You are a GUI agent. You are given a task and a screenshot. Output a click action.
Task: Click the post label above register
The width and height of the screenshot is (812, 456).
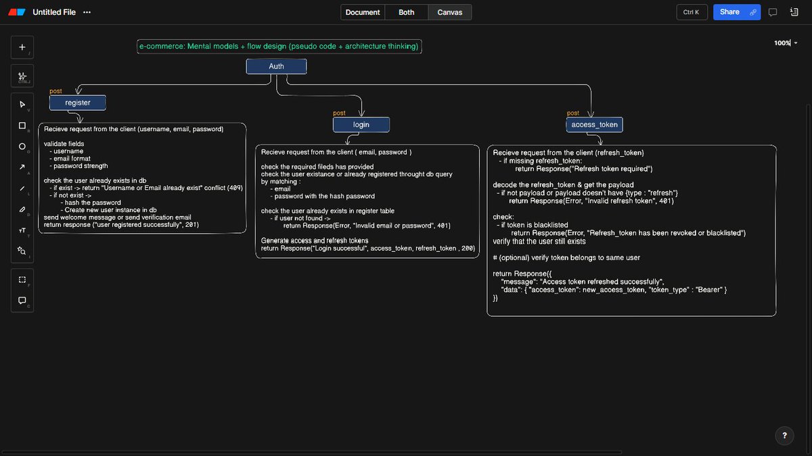coord(55,91)
